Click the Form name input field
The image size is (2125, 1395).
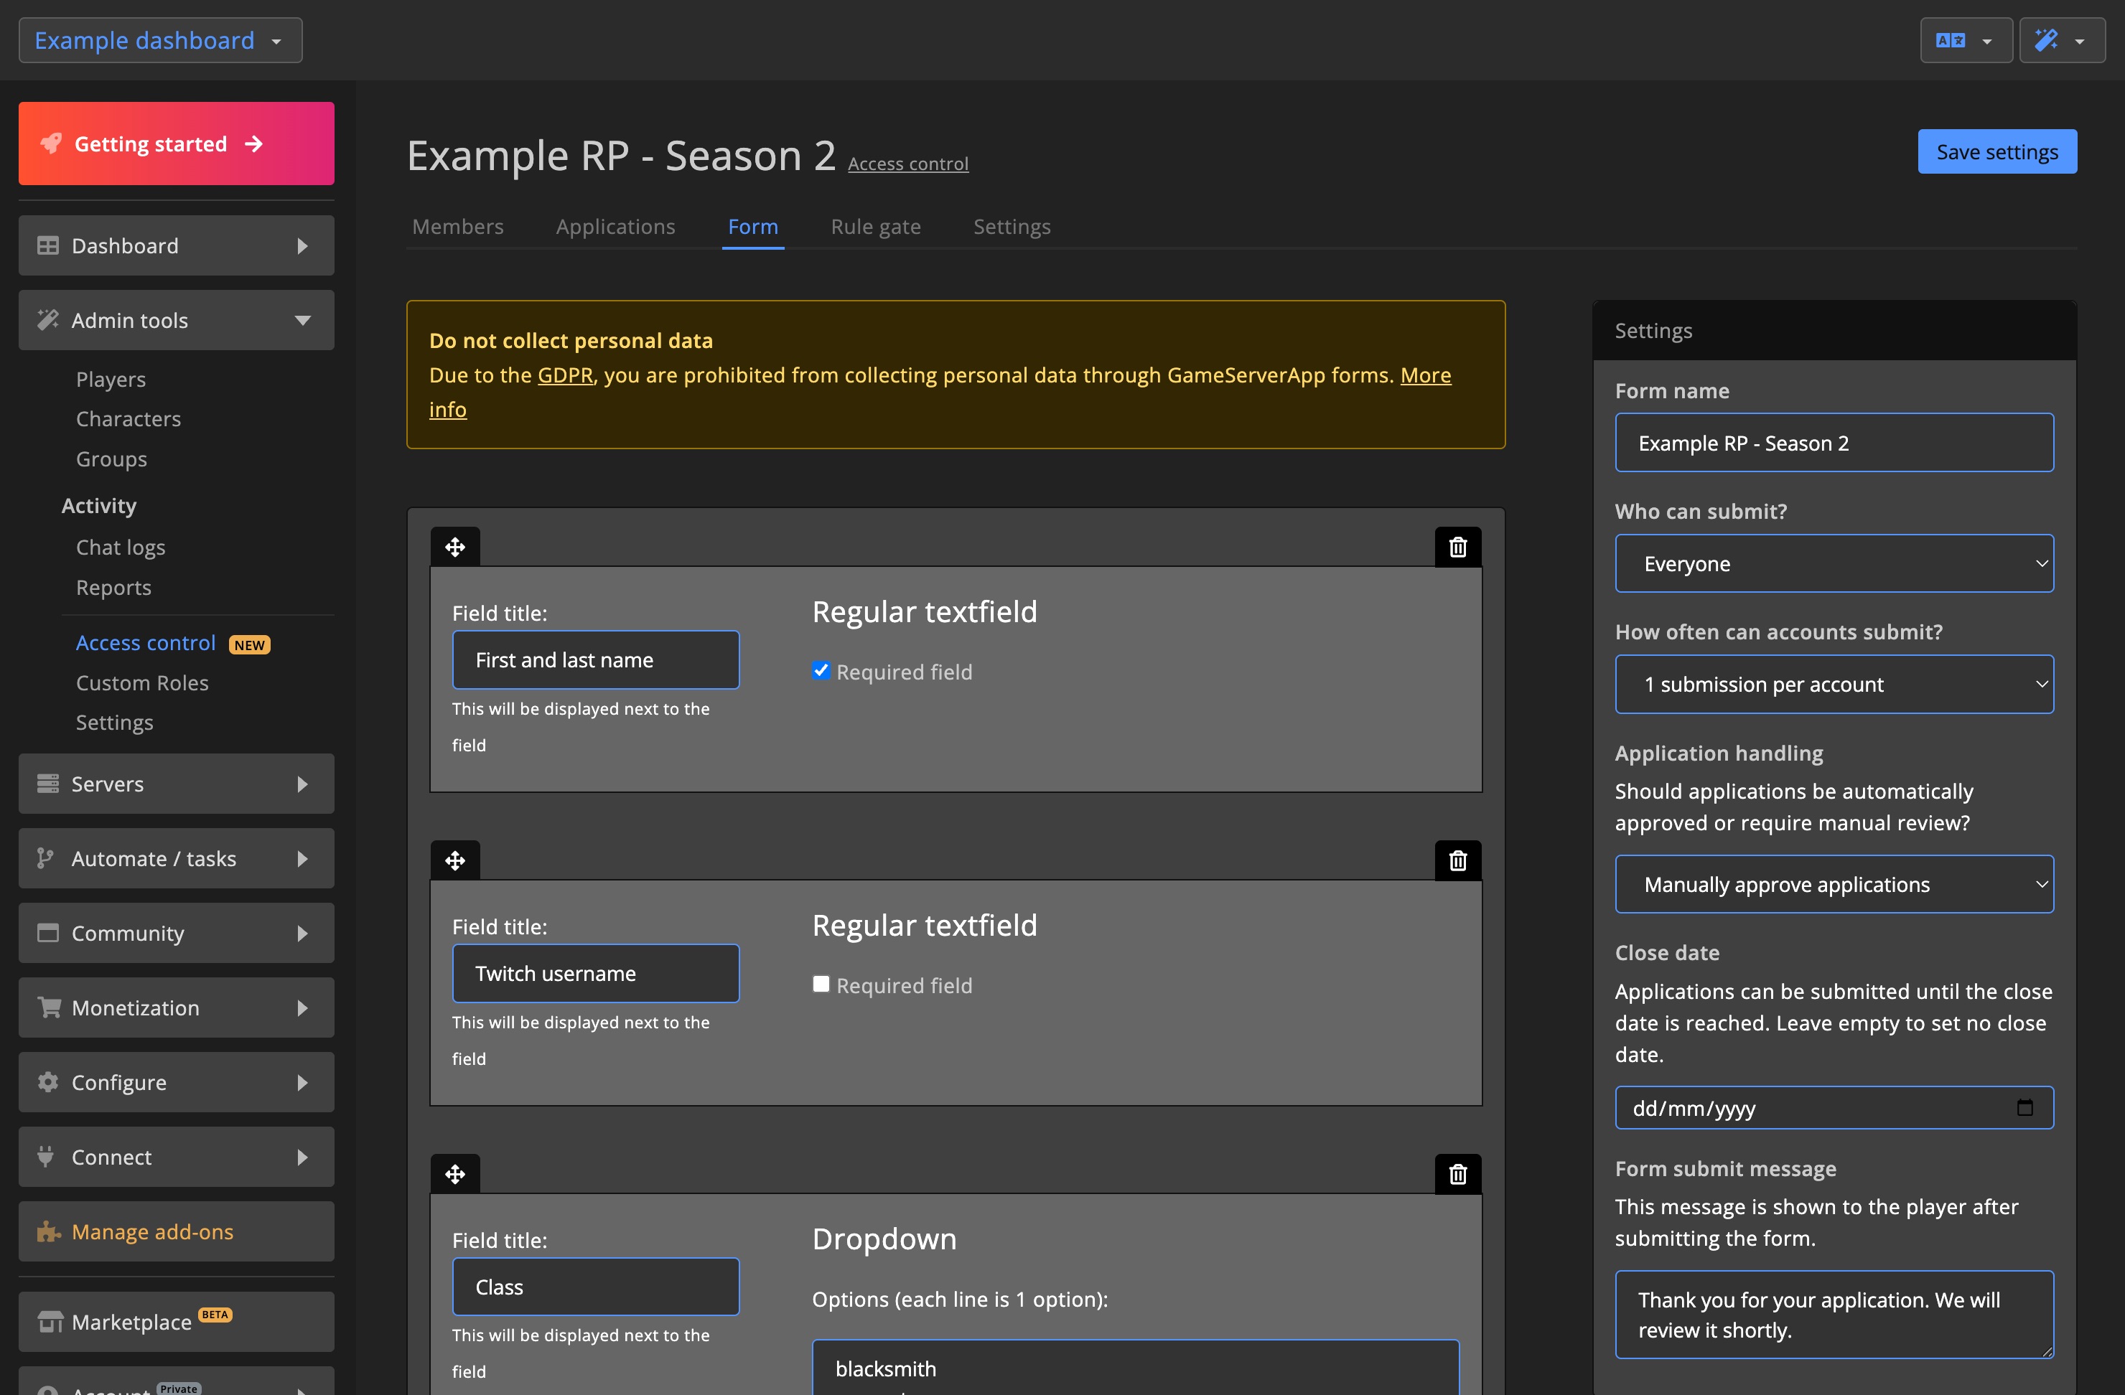pyautogui.click(x=1834, y=442)
